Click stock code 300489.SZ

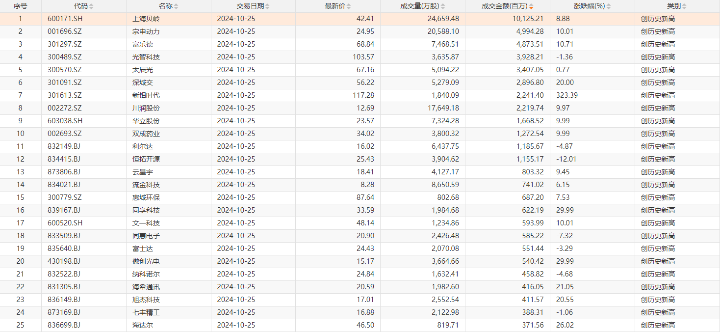(x=65, y=57)
